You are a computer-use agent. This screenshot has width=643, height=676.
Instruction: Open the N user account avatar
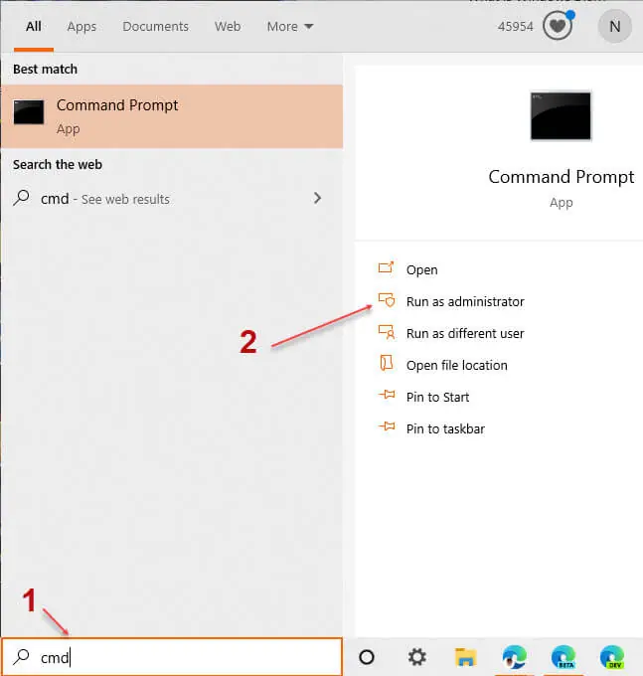tap(614, 26)
